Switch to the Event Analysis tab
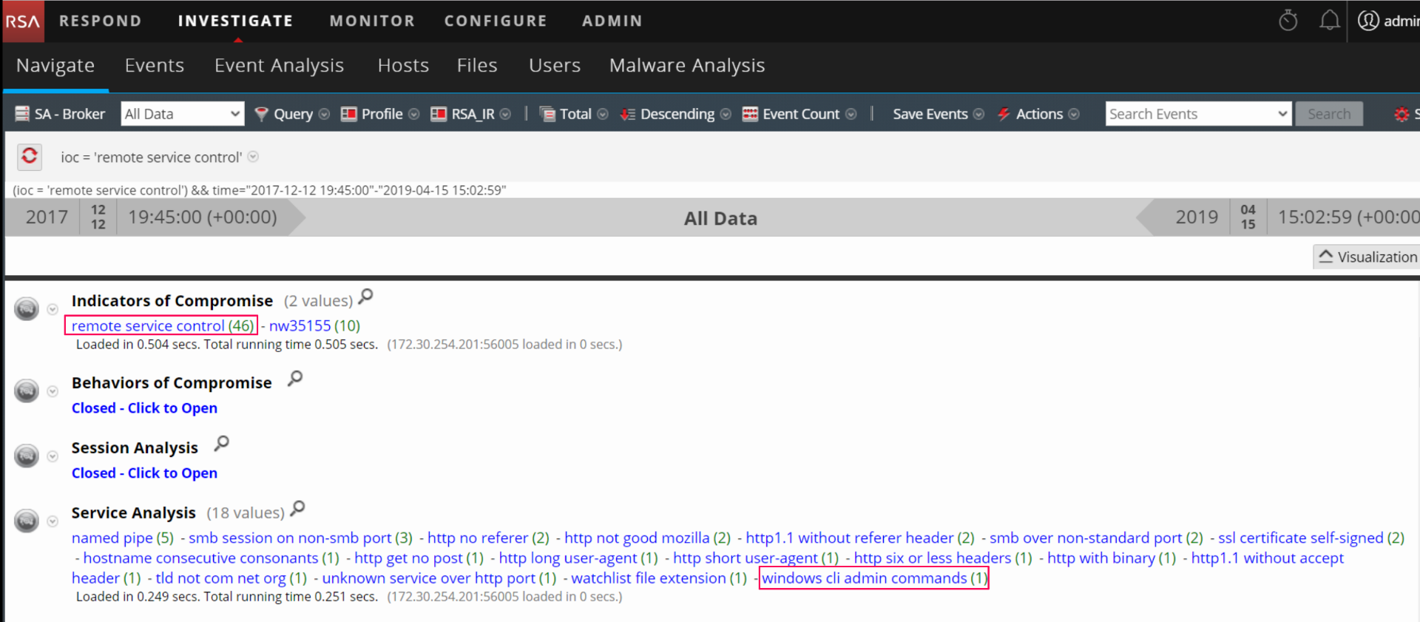Viewport: 1420px width, 622px height. [279, 66]
